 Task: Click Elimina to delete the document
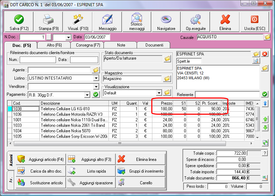click(x=225, y=22)
